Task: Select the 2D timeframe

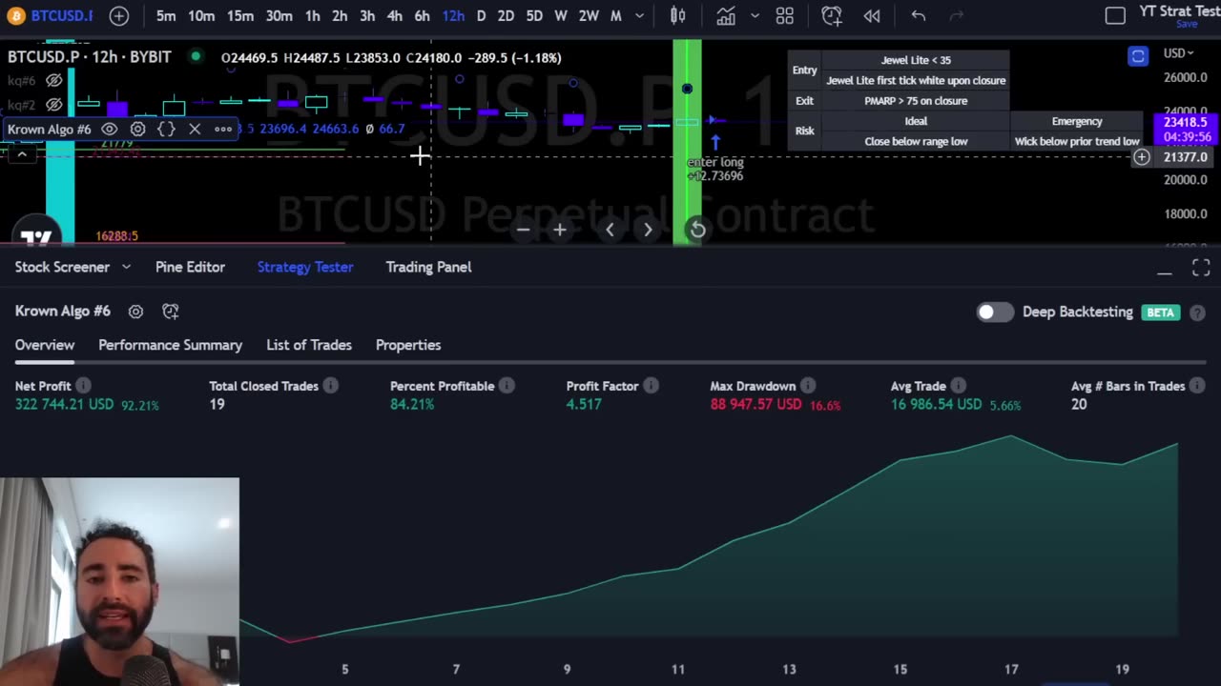Action: [x=506, y=16]
